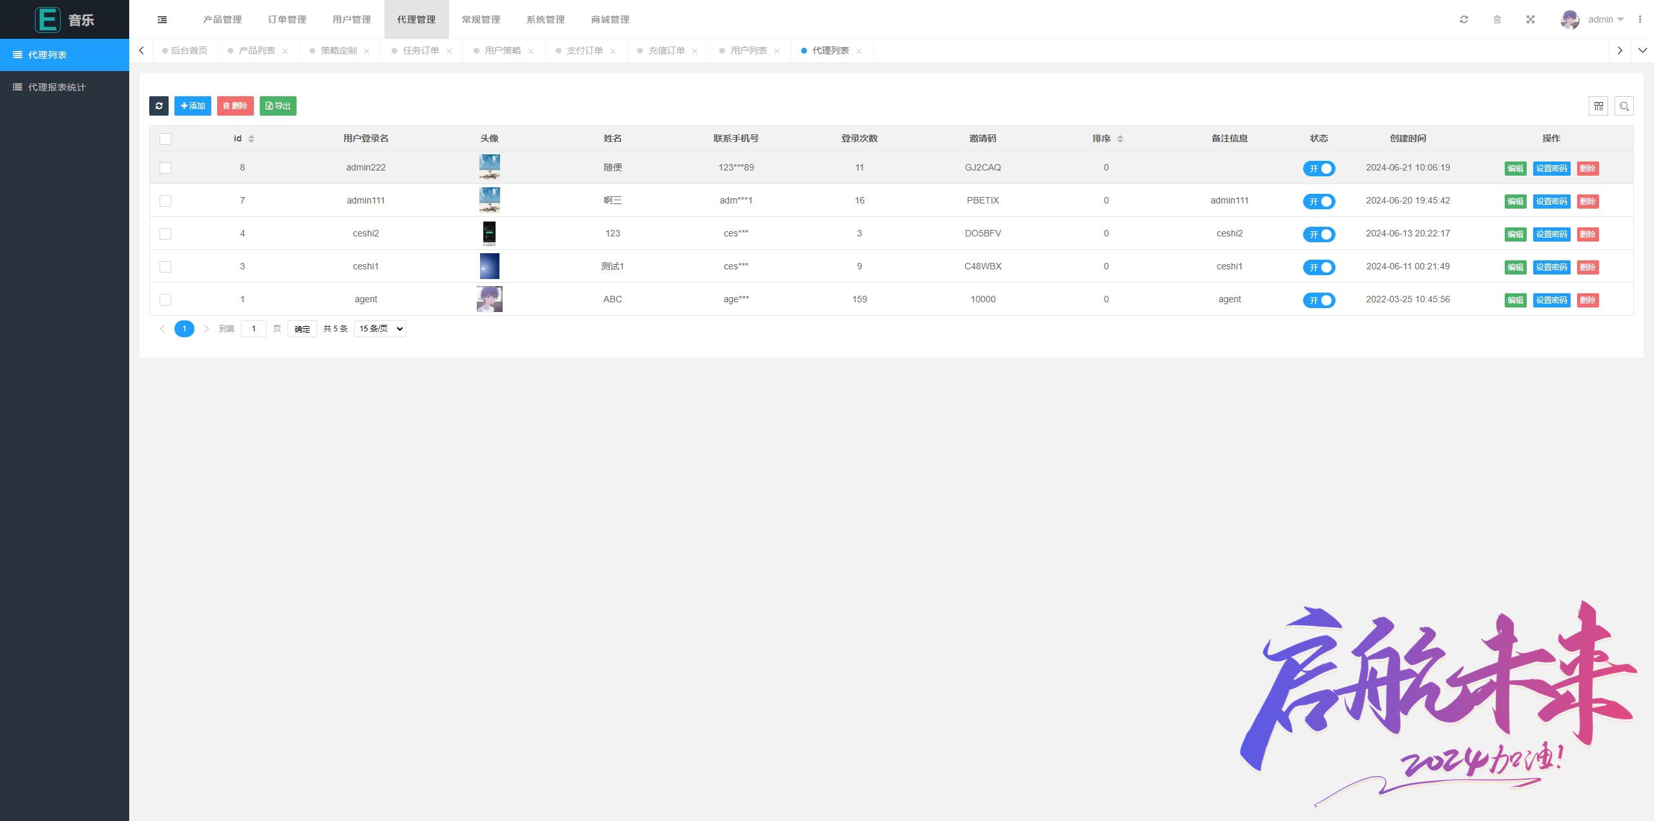Go to previous page arrow in pagination
Image resolution: width=1654 pixels, height=821 pixels.
(x=162, y=329)
